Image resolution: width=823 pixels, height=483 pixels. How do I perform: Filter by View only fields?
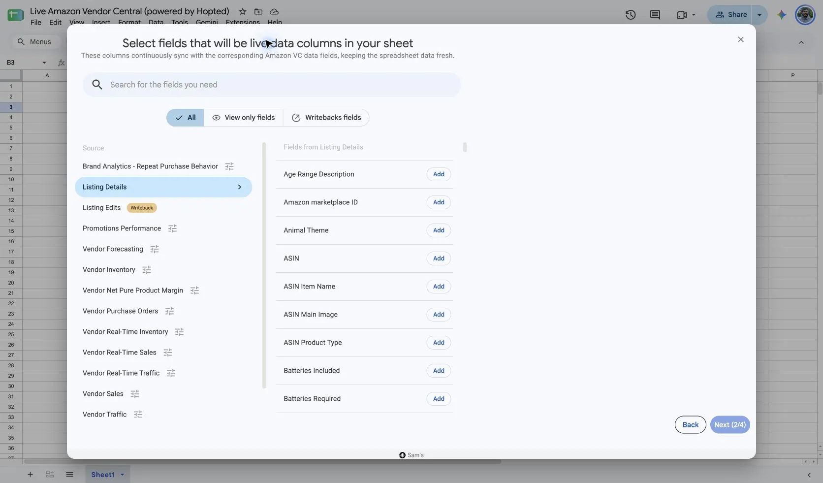coord(244,118)
